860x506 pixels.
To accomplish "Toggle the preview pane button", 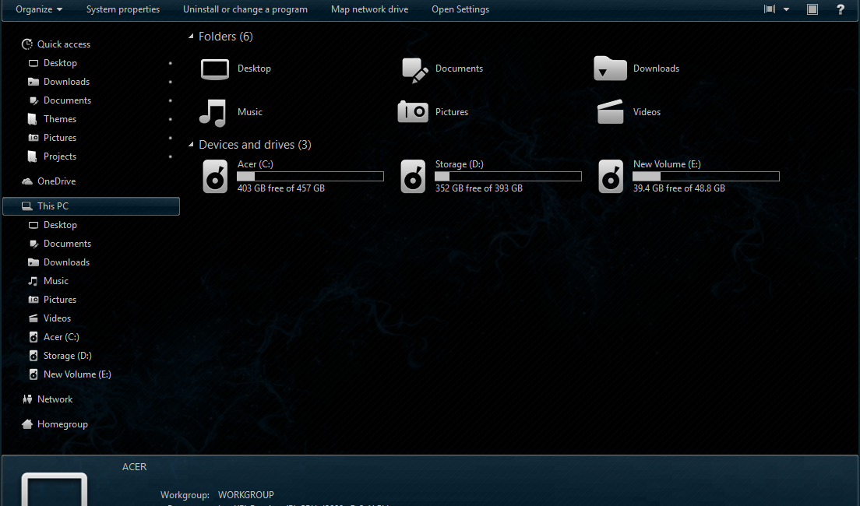I will click(812, 9).
